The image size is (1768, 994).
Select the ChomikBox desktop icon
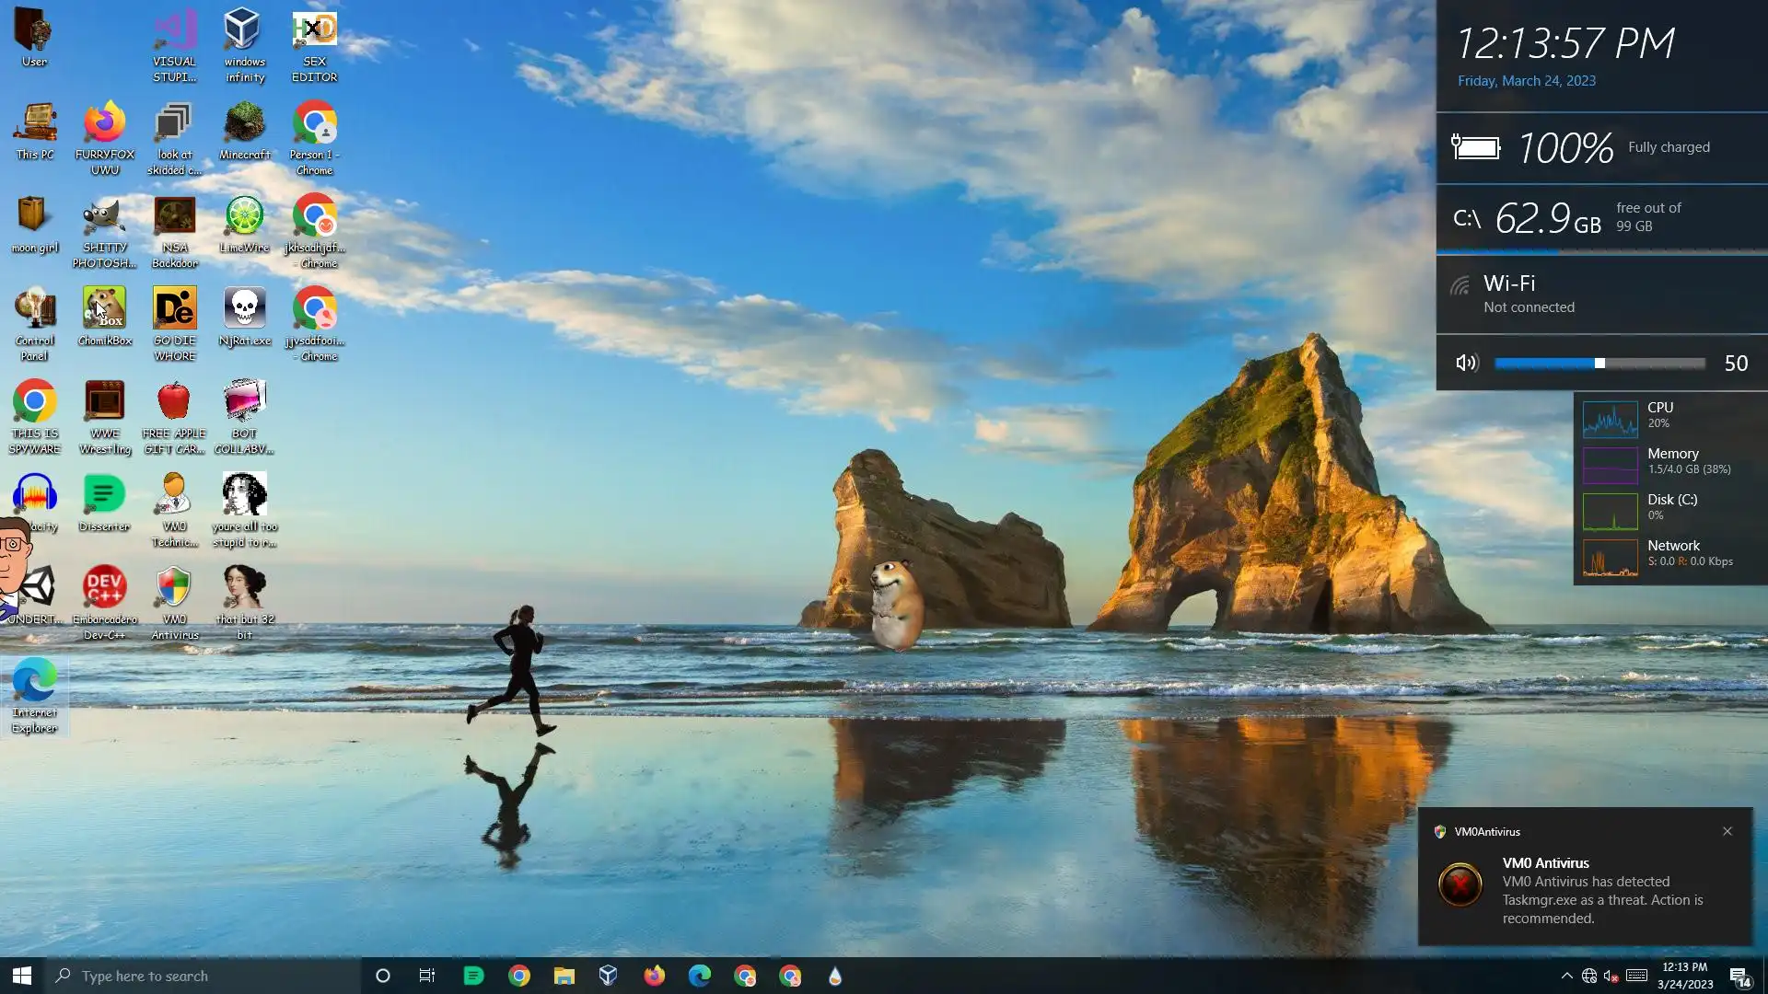pos(104,309)
